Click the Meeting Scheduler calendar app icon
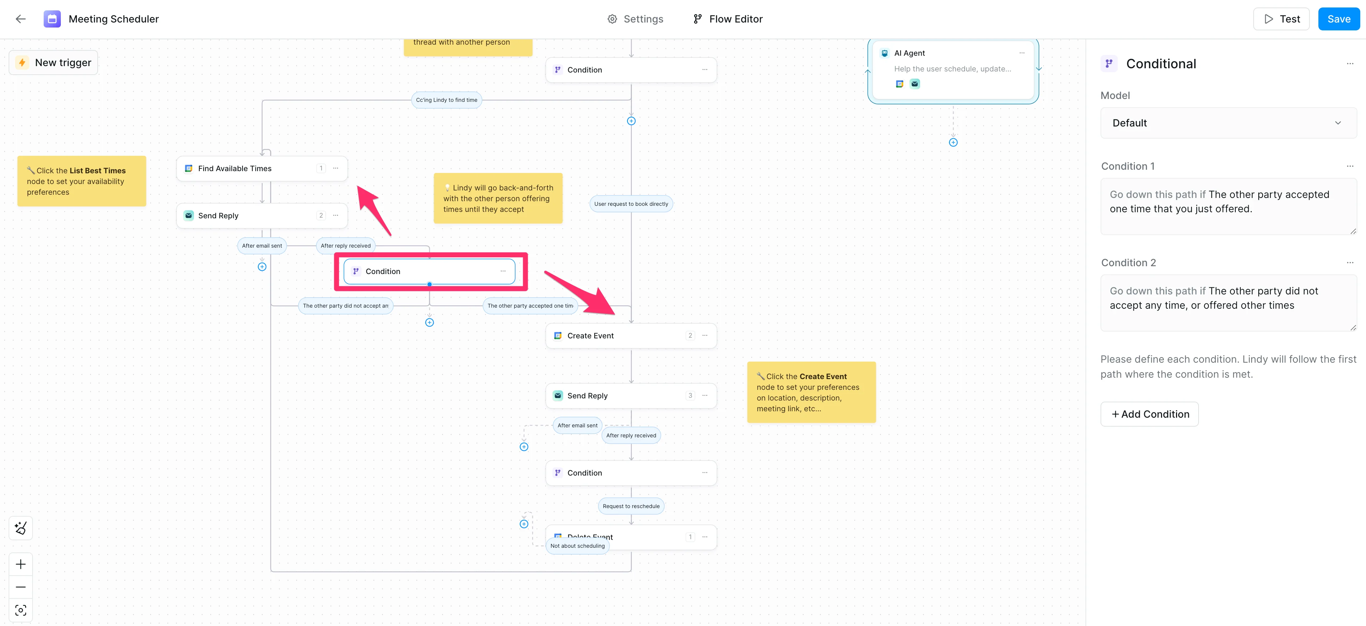The height and width of the screenshot is (626, 1366). coord(52,19)
